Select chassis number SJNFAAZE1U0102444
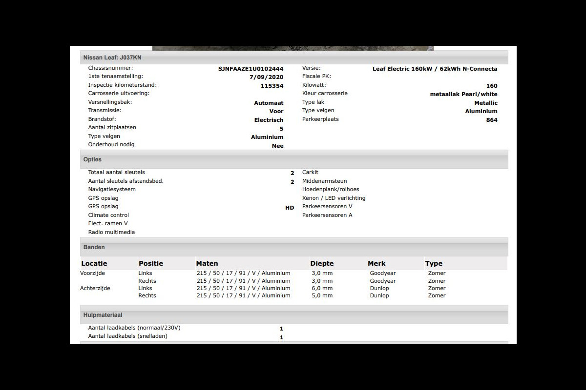Viewport: 586px width, 390px height. pos(251,69)
